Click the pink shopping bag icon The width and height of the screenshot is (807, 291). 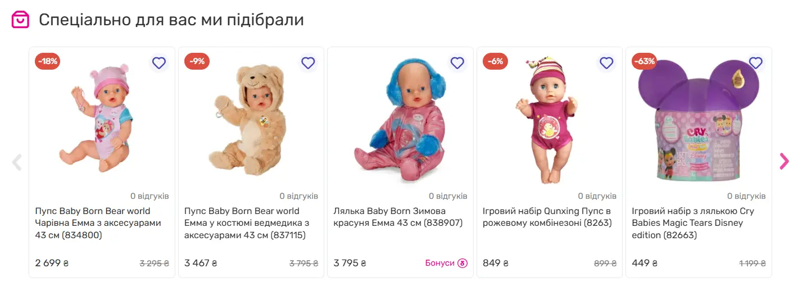20,20
